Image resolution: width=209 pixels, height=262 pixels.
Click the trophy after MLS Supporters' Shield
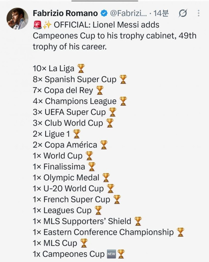138,221
